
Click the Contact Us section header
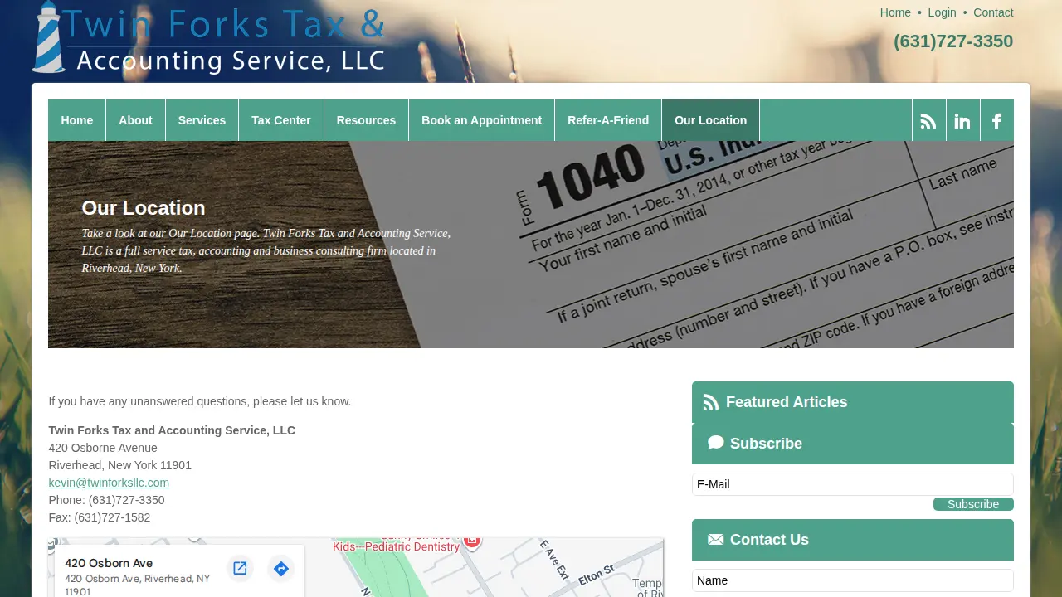point(853,540)
